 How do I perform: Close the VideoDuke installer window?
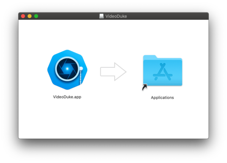(23, 16)
